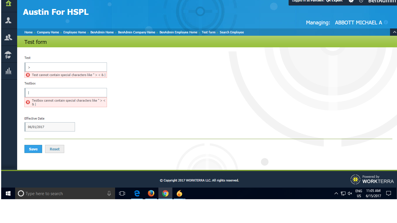Go to Home breadcrumb
Viewport: 397px width, 223px height.
[x=28, y=32]
